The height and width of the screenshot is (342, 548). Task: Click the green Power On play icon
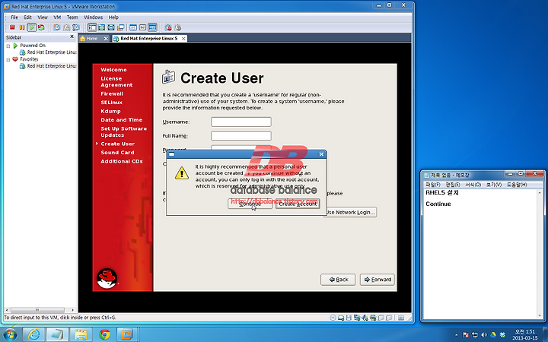click(x=31, y=27)
